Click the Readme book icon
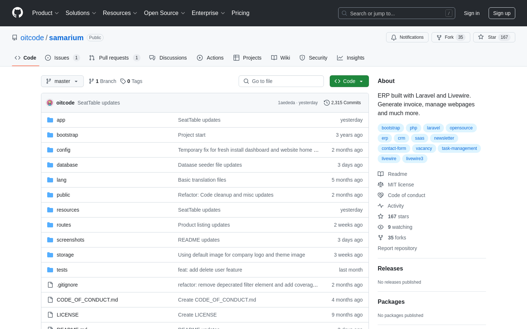527x329 pixels. pos(381,174)
